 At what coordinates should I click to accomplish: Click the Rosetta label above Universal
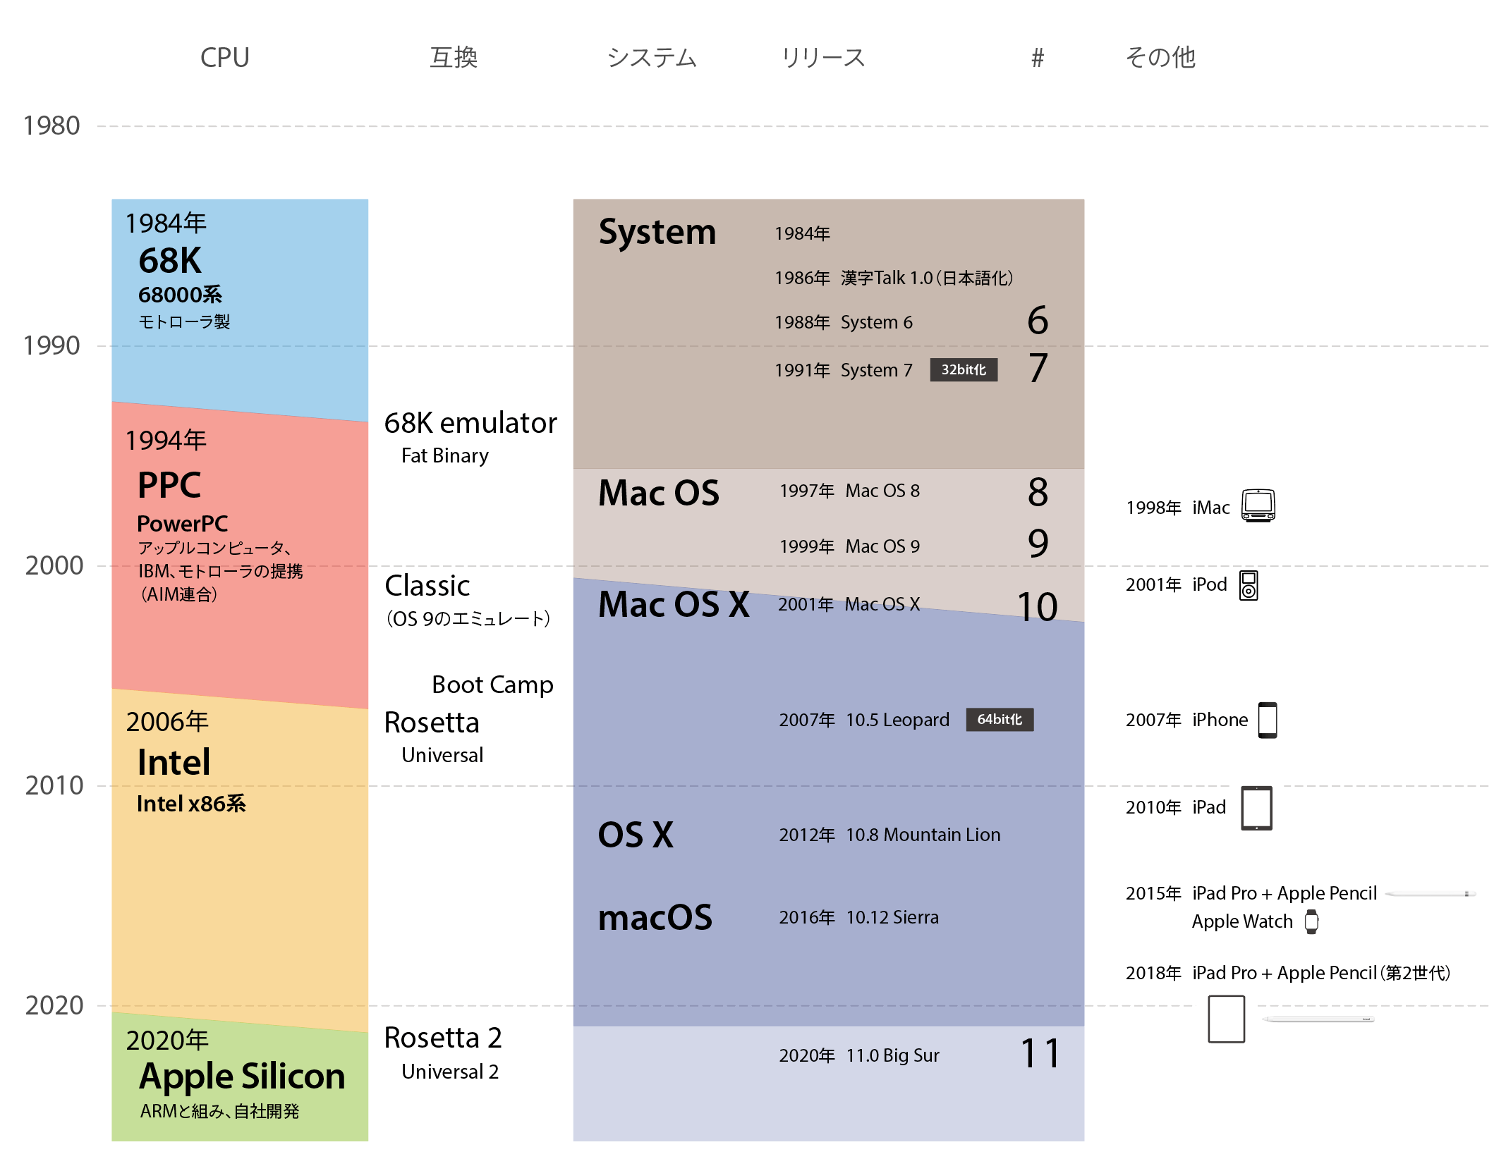coord(432,723)
